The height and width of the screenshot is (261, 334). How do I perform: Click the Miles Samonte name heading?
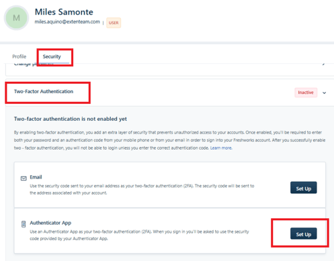click(64, 12)
